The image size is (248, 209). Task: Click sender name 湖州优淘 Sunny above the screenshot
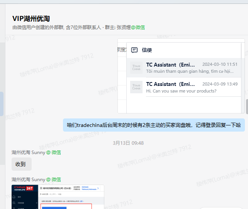click(28, 180)
